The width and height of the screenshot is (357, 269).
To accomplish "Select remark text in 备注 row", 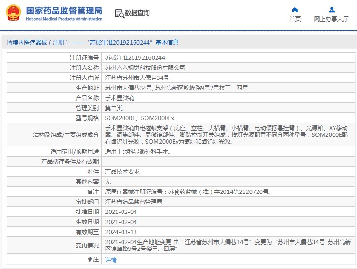I will pos(188,192).
